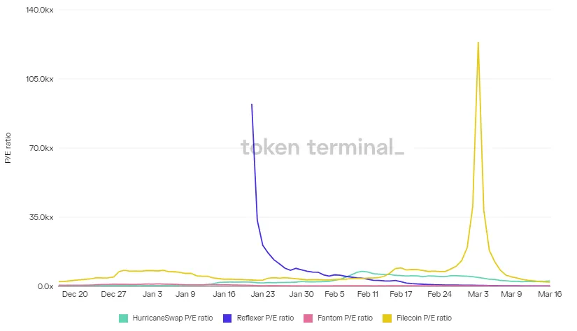The height and width of the screenshot is (331, 577).
Task: Click the Filecoin peak near Mar 3
Action: pyautogui.click(x=478, y=43)
